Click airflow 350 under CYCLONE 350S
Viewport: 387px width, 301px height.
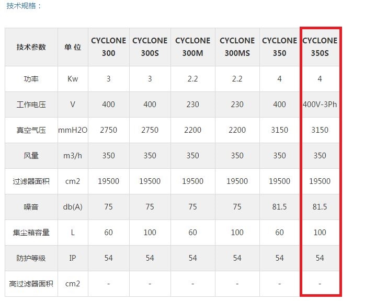coord(320,156)
